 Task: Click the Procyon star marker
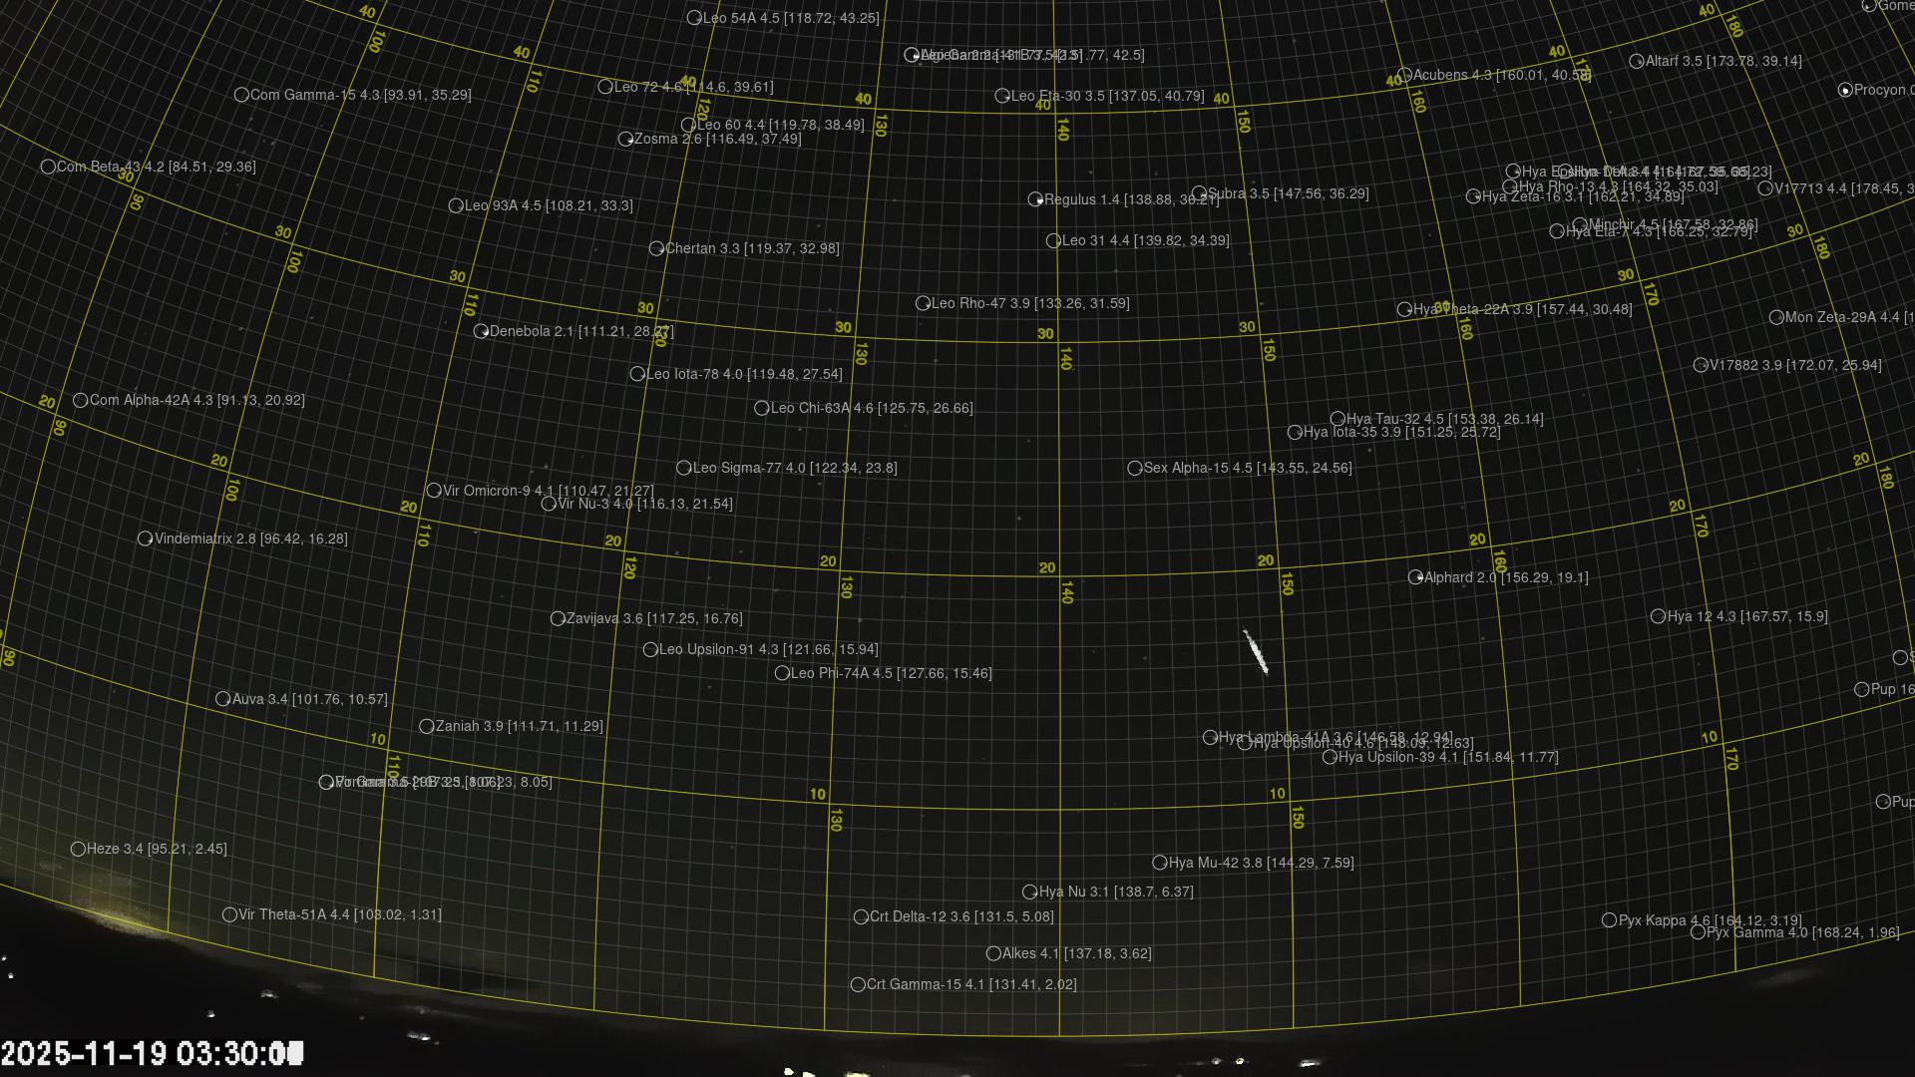[1845, 90]
